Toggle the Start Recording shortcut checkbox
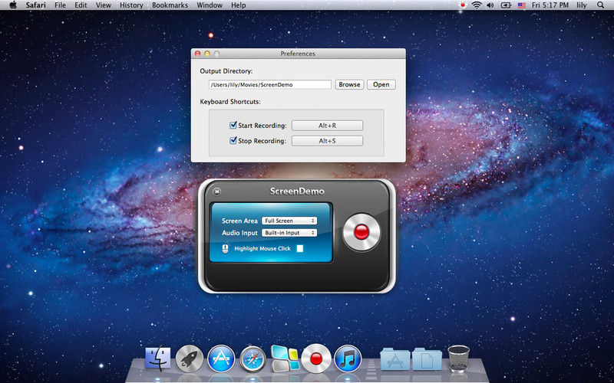614x383 pixels. point(233,125)
